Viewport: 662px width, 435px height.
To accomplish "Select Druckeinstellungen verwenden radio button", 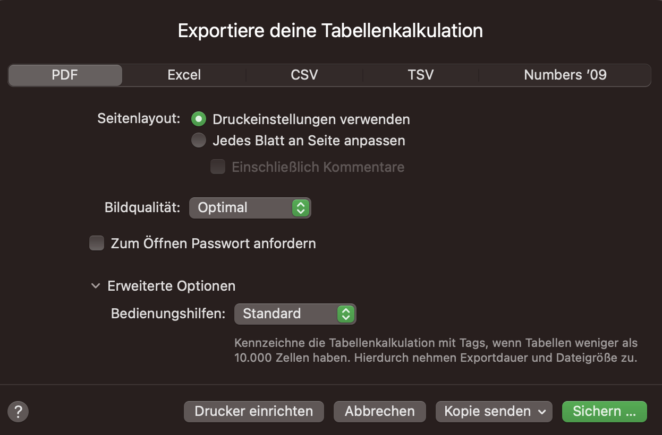I will point(199,119).
